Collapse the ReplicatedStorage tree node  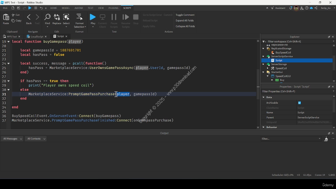pos(263,49)
